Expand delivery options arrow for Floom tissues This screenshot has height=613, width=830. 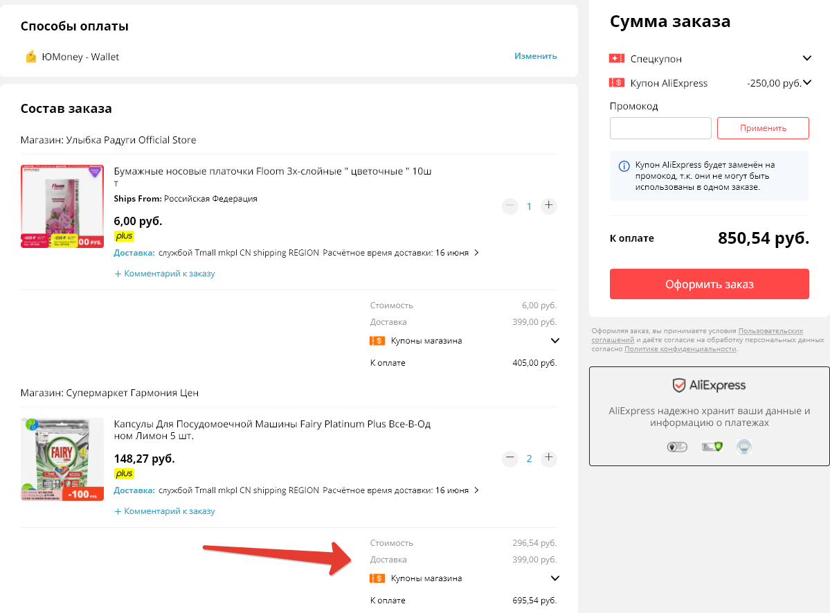tap(476, 253)
